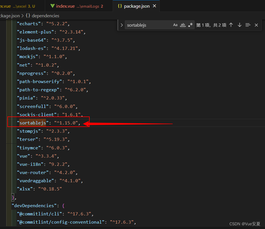Toggle Match Case in find widget
The height and width of the screenshot is (229, 265).
[175, 25]
